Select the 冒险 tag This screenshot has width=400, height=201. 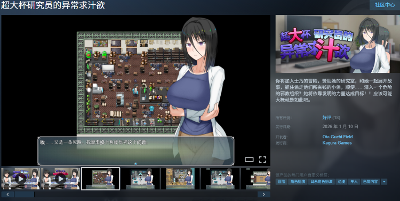[x=282, y=182]
